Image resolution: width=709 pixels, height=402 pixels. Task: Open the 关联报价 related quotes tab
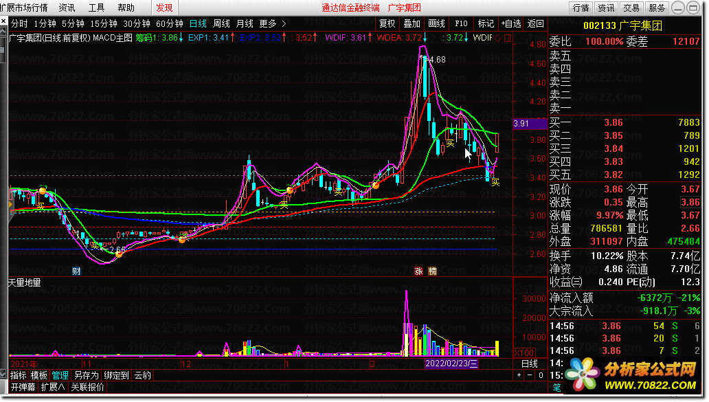87,387
